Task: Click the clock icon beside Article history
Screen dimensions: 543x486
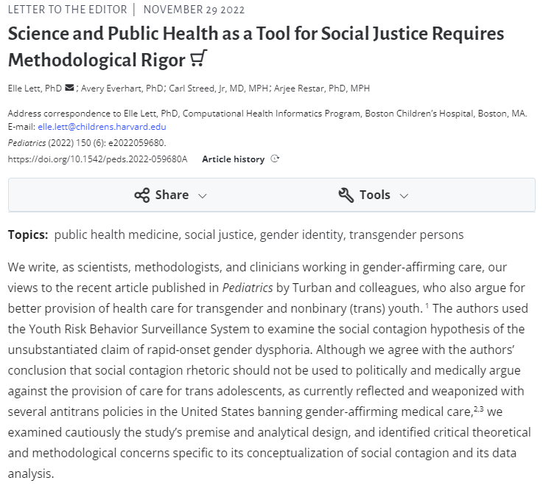Action: click(x=275, y=159)
